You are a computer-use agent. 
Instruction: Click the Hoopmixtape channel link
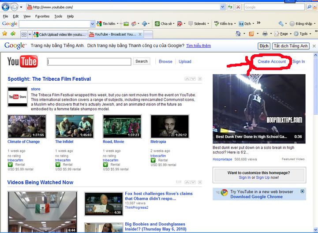click(x=222, y=159)
